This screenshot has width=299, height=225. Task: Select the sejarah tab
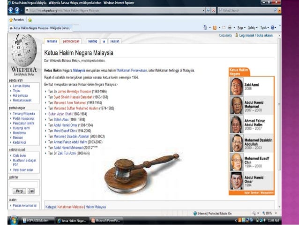(x=115, y=41)
